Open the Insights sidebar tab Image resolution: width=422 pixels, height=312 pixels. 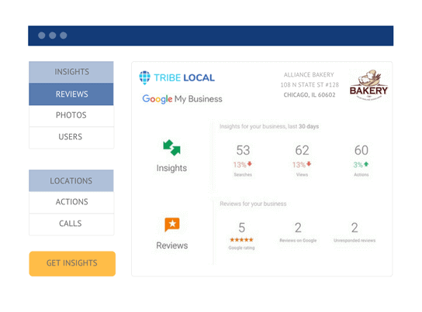pos(71,72)
